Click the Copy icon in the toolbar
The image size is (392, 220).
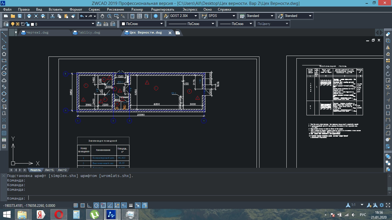(x=59, y=16)
